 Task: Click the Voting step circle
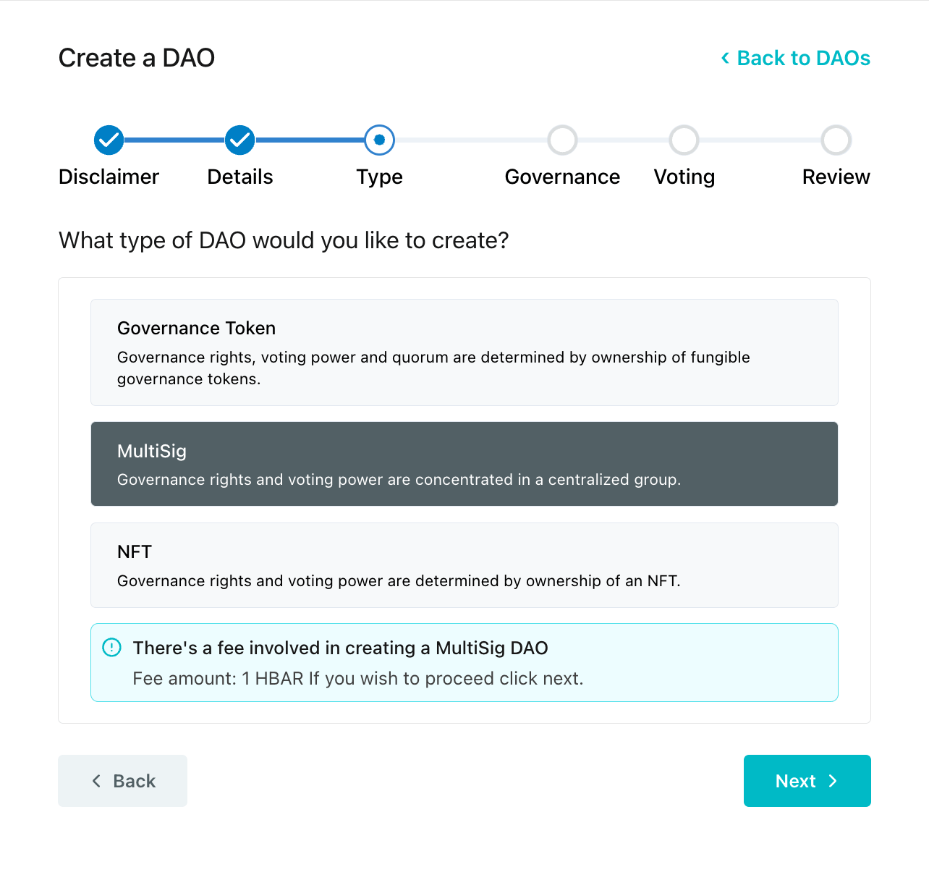pos(684,140)
